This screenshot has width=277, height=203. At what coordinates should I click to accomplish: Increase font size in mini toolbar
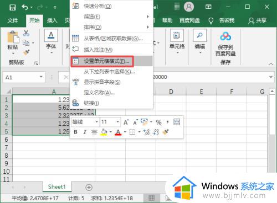[x=126, y=122]
